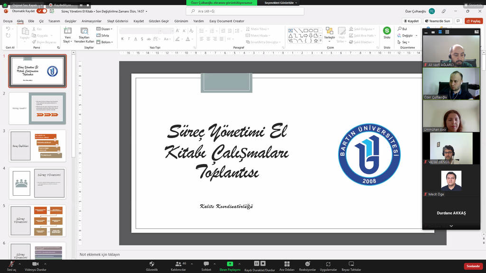Toggle Otomatik Kaydet autosave switch
This screenshot has height=273, width=486.
(x=42, y=11)
